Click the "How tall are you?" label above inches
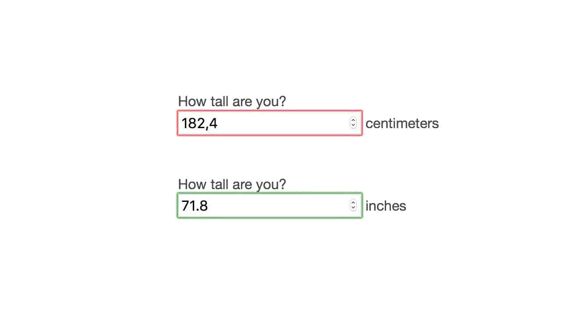The height and width of the screenshot is (316, 561). click(232, 184)
